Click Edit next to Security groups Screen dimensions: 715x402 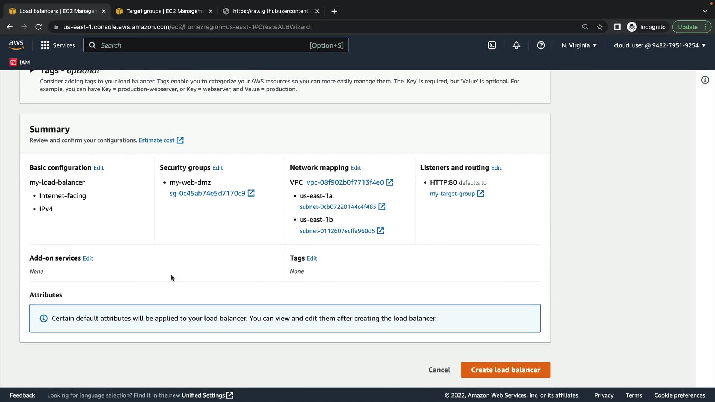pyautogui.click(x=217, y=168)
